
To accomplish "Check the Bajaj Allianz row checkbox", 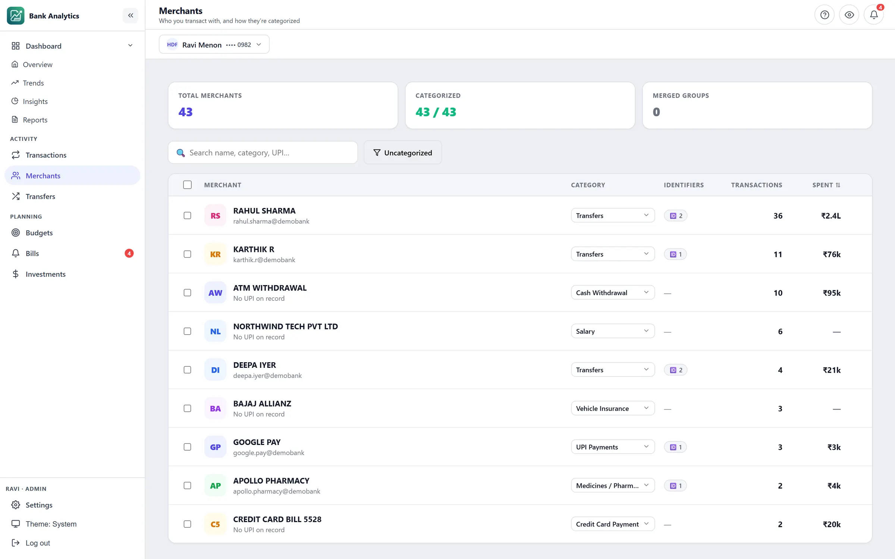I will pyautogui.click(x=188, y=408).
